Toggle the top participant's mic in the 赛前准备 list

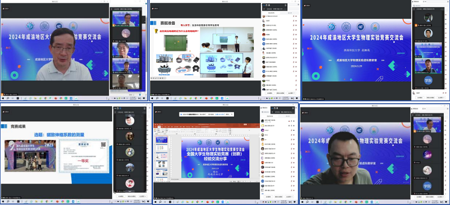(x=293, y=16)
